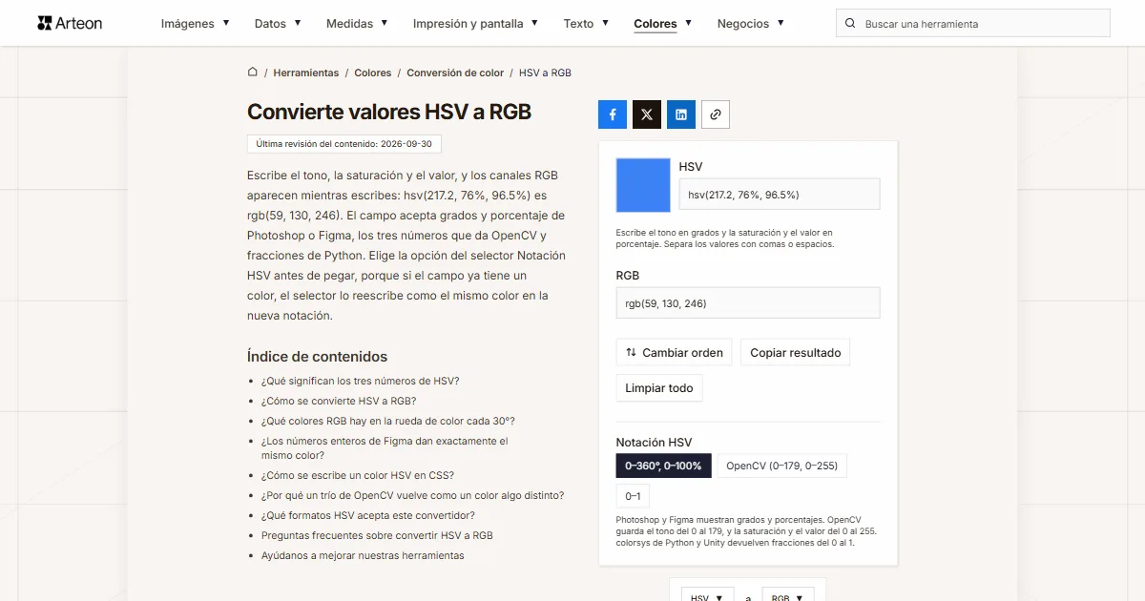Copy page link with the chain icon

coord(716,114)
